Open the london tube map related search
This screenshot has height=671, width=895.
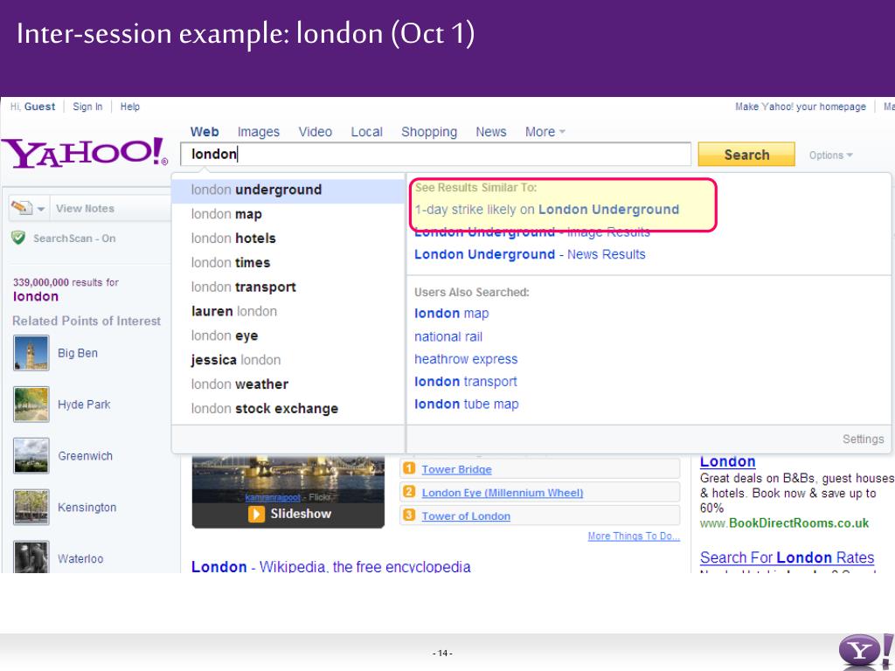coord(467,405)
